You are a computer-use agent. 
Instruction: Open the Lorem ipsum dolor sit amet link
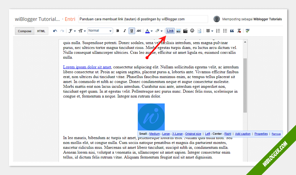point(87,67)
